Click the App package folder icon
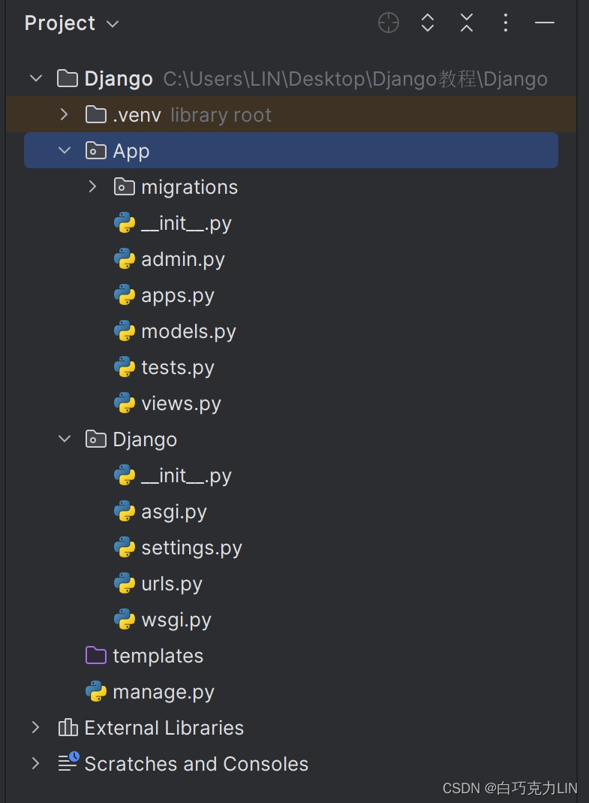 coord(96,150)
